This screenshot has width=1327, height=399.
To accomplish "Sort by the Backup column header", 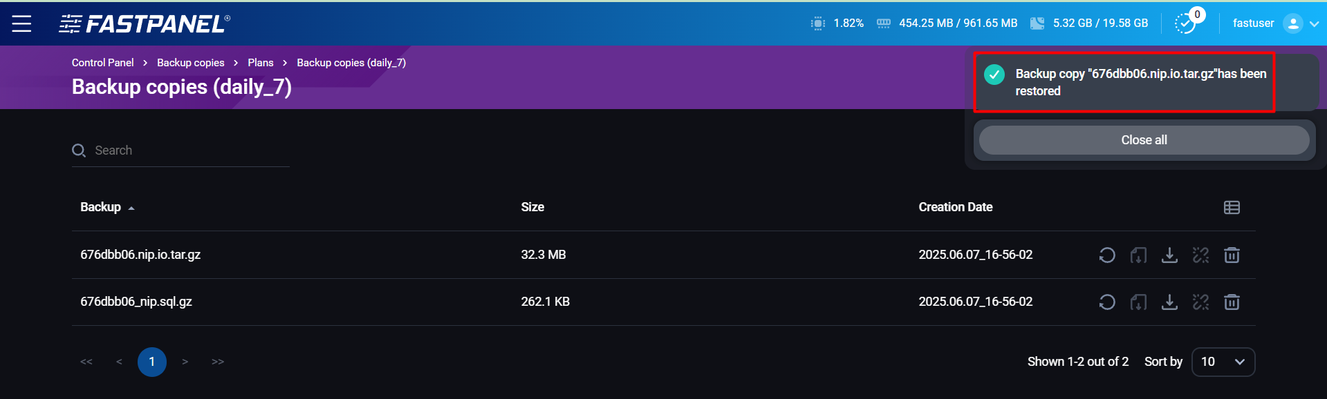I will [101, 207].
